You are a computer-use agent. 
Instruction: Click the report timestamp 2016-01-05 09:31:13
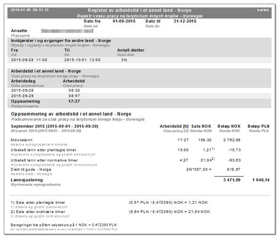click(x=30, y=10)
